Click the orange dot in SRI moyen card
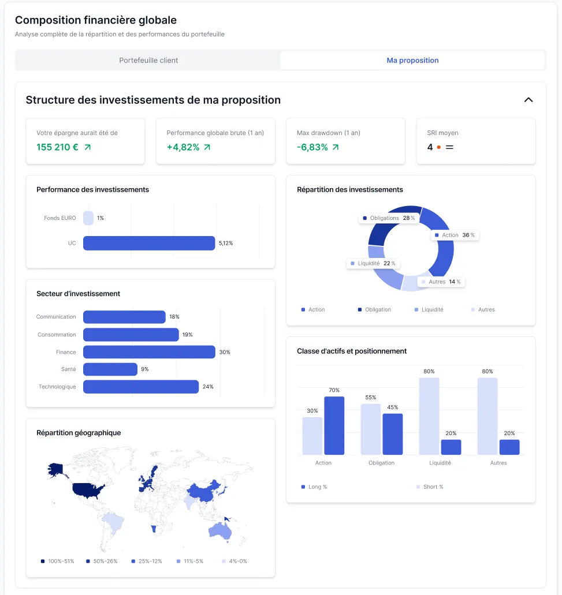The height and width of the screenshot is (595, 562). click(438, 147)
